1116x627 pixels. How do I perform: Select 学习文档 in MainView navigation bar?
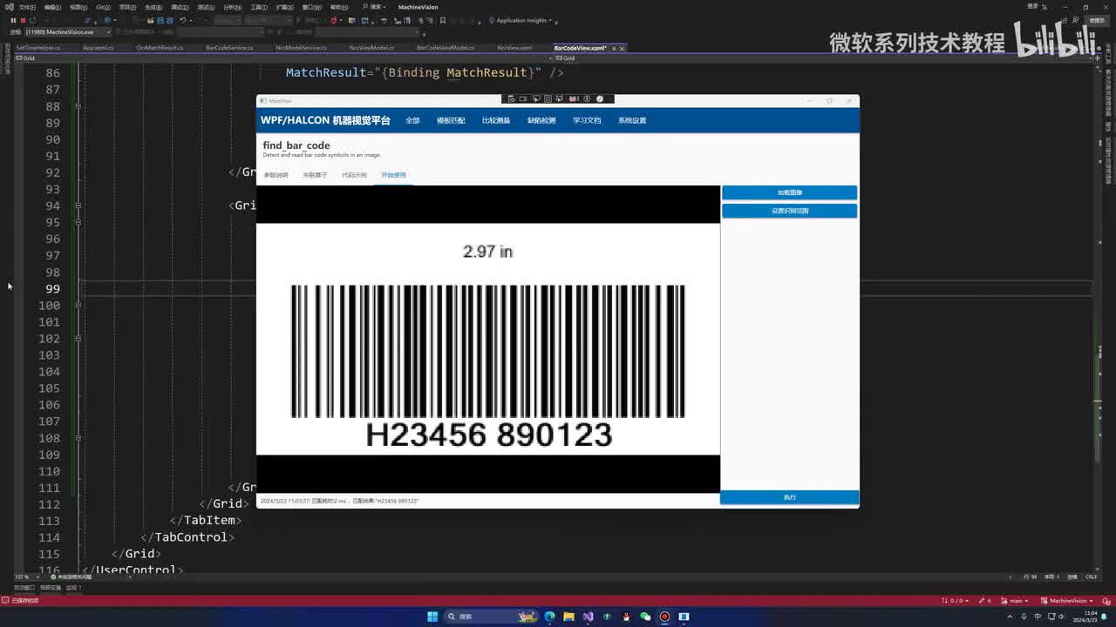[587, 120]
